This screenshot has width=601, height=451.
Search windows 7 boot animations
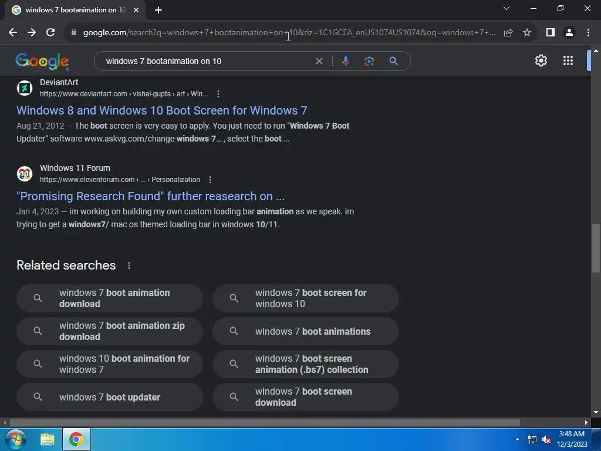pyautogui.click(x=306, y=331)
